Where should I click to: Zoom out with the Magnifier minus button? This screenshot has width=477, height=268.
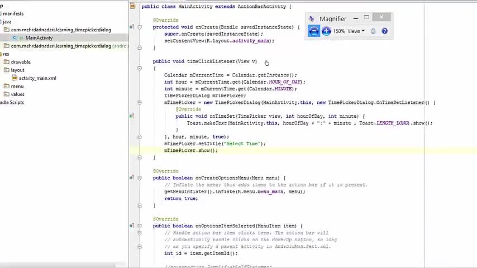click(x=314, y=31)
